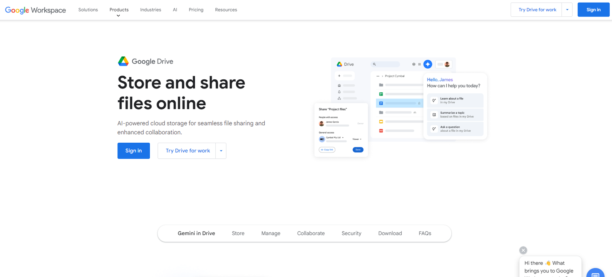The width and height of the screenshot is (612, 277).
Task: Switch to the Collaborate tab
Action: coord(311,234)
